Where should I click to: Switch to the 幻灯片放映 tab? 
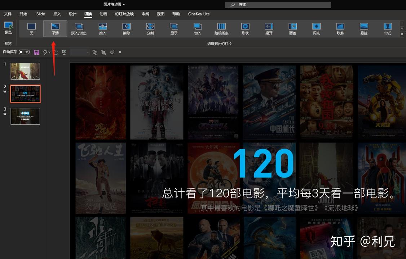tap(124, 14)
